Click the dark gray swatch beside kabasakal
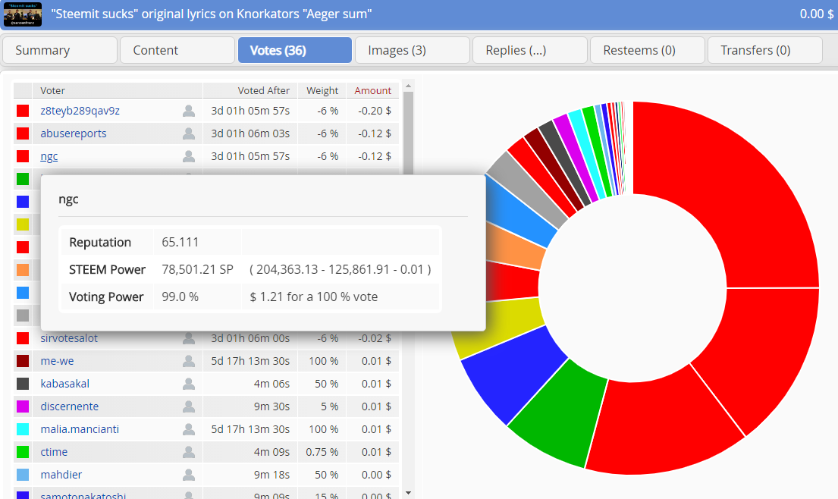This screenshot has height=499, width=838. (23, 384)
